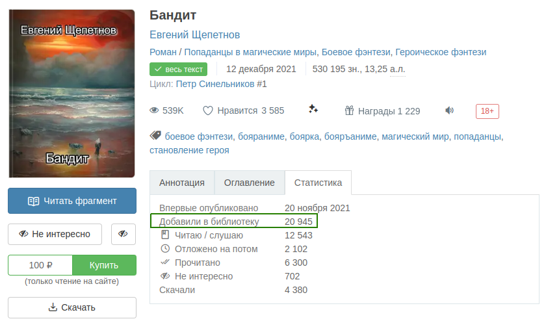Screen dimensions: 546x334
Task: Click the «Скачать» download button
Action: click(x=72, y=307)
